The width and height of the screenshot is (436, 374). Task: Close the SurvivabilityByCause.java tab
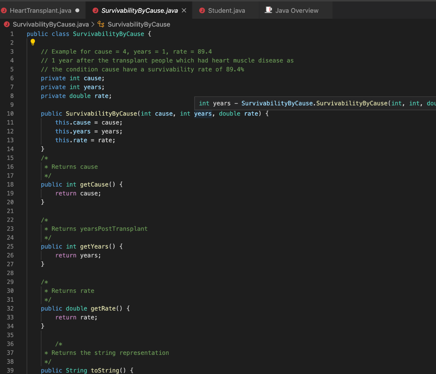[x=184, y=11]
